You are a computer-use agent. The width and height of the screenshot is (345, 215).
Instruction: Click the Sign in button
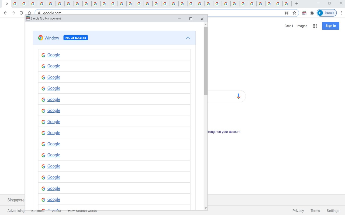click(x=331, y=26)
